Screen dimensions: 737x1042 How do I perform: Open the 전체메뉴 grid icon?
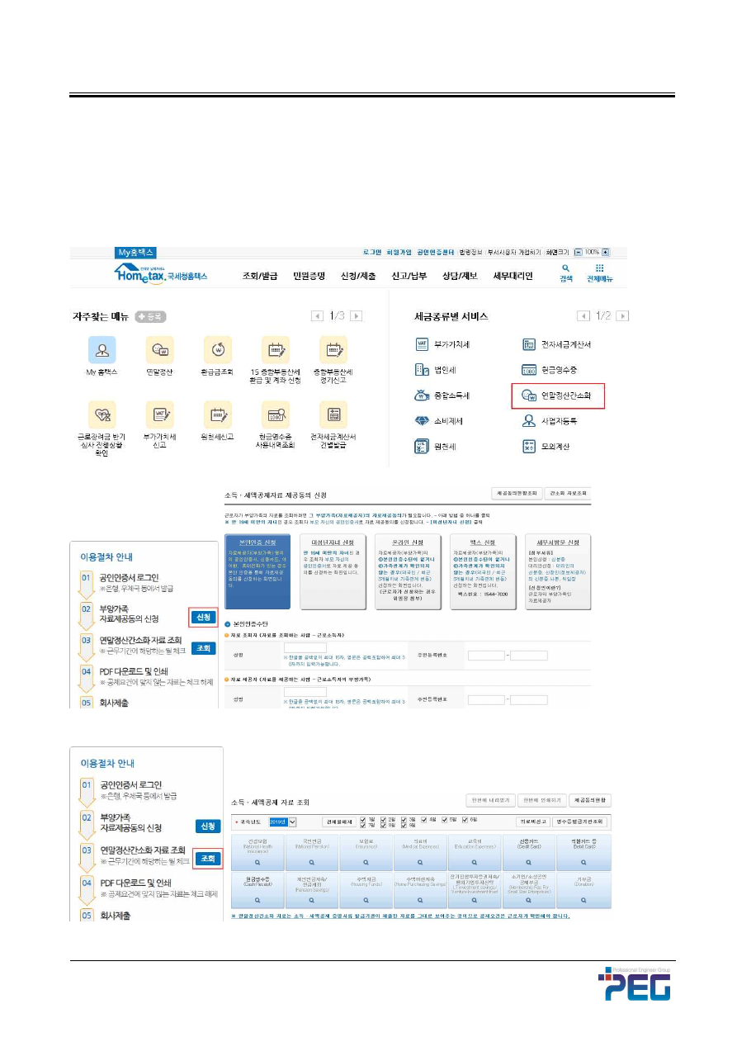600,269
